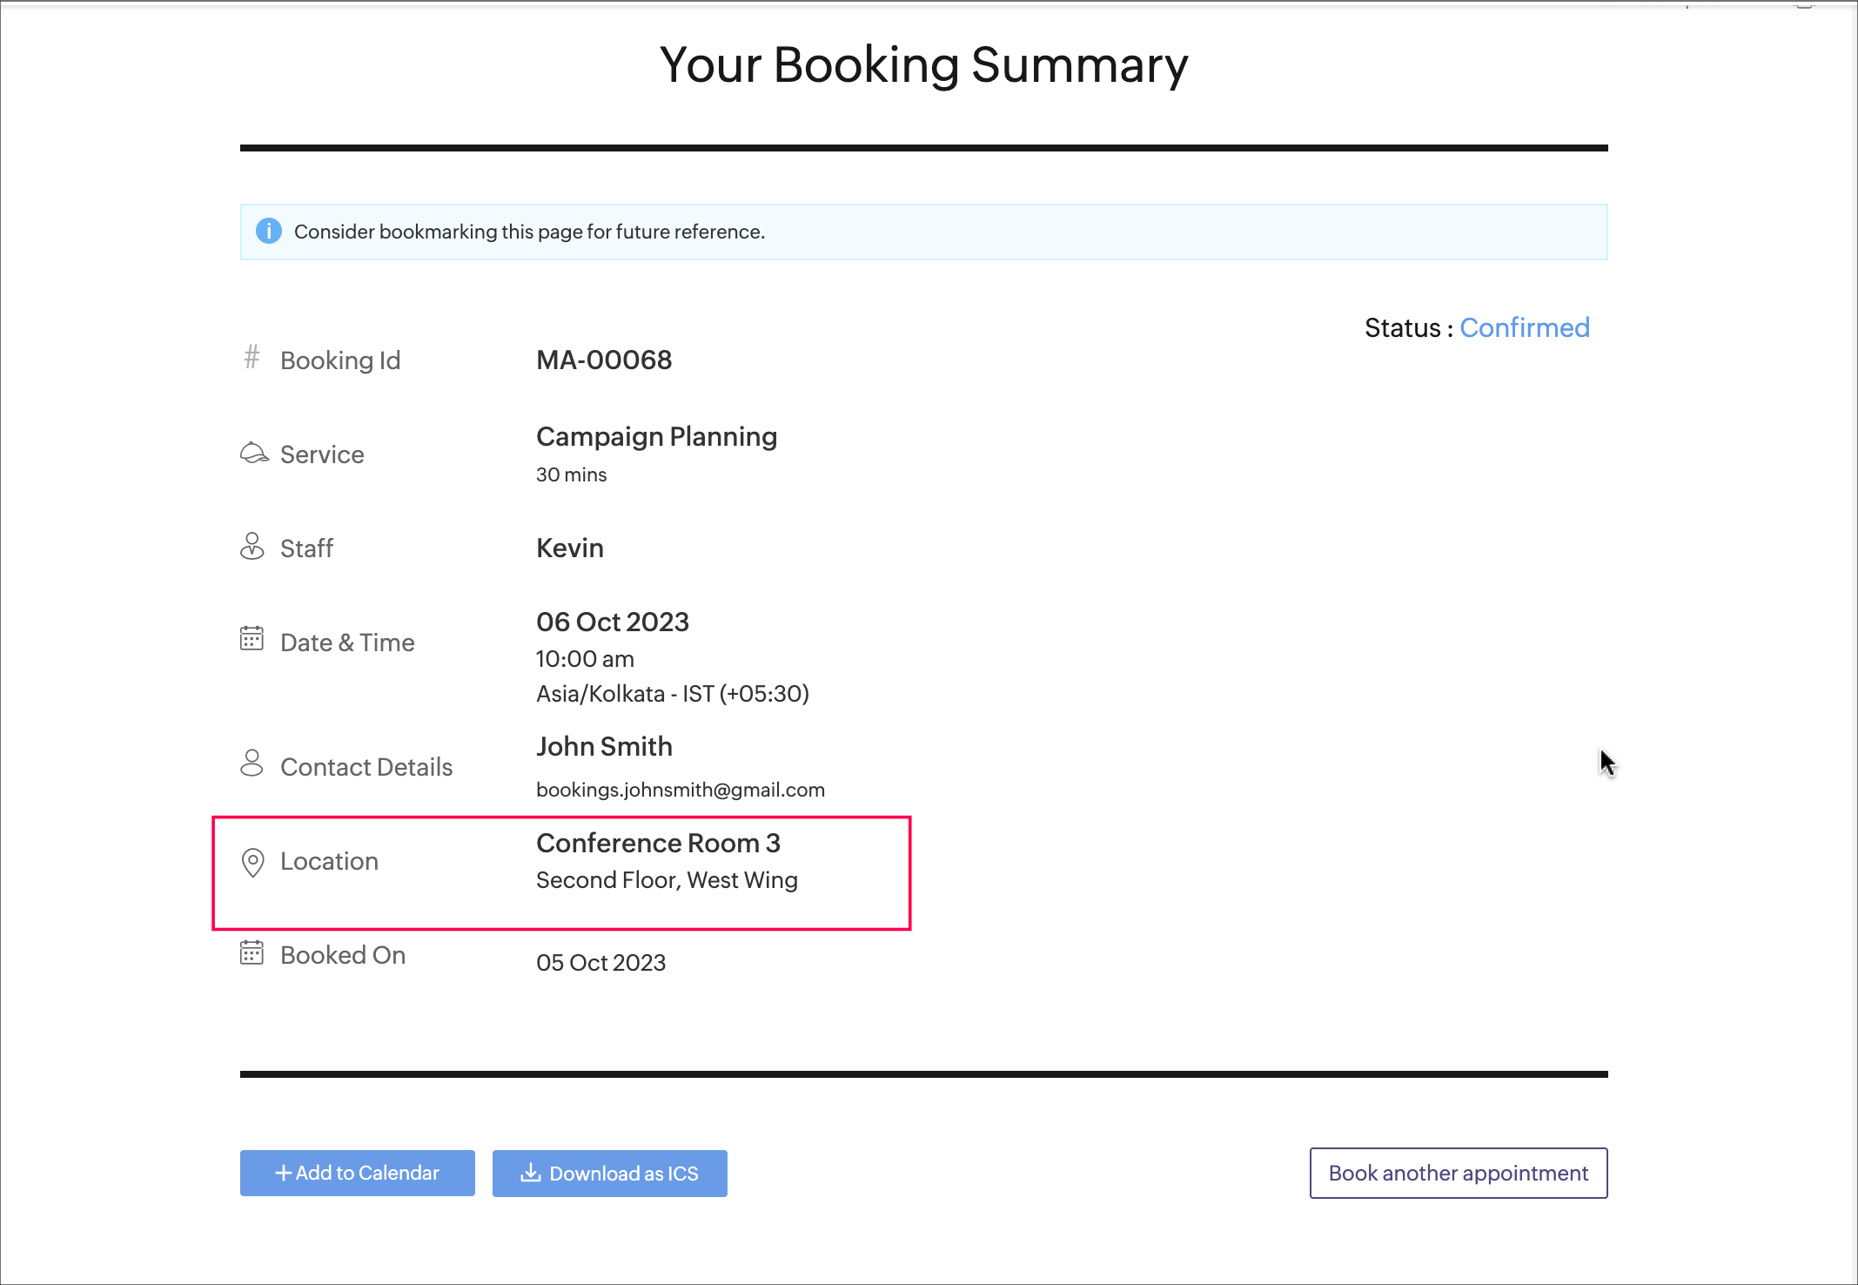1858x1285 pixels.
Task: Click the Service cap icon
Action: (x=253, y=454)
